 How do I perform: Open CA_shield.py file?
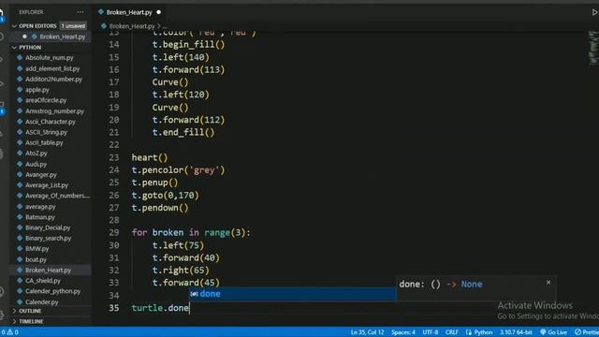click(x=43, y=281)
